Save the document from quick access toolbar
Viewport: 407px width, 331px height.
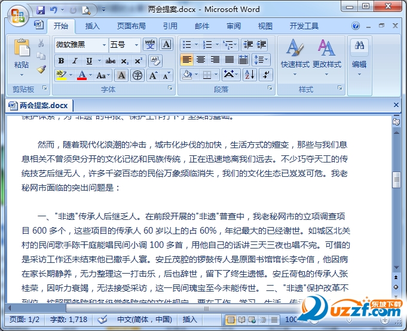pos(40,10)
